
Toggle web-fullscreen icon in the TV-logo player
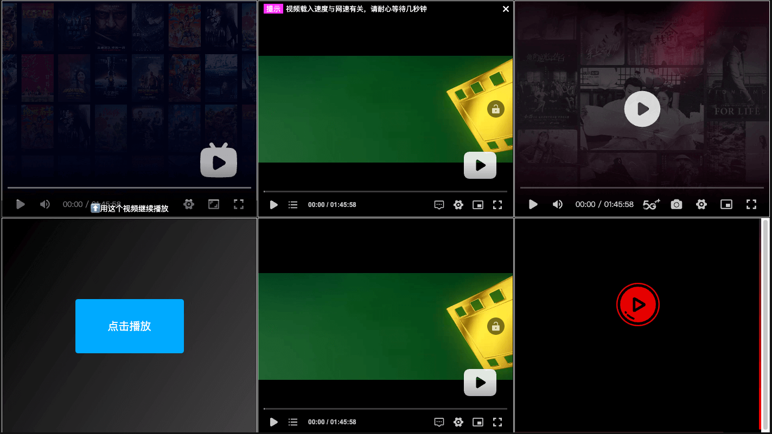214,204
